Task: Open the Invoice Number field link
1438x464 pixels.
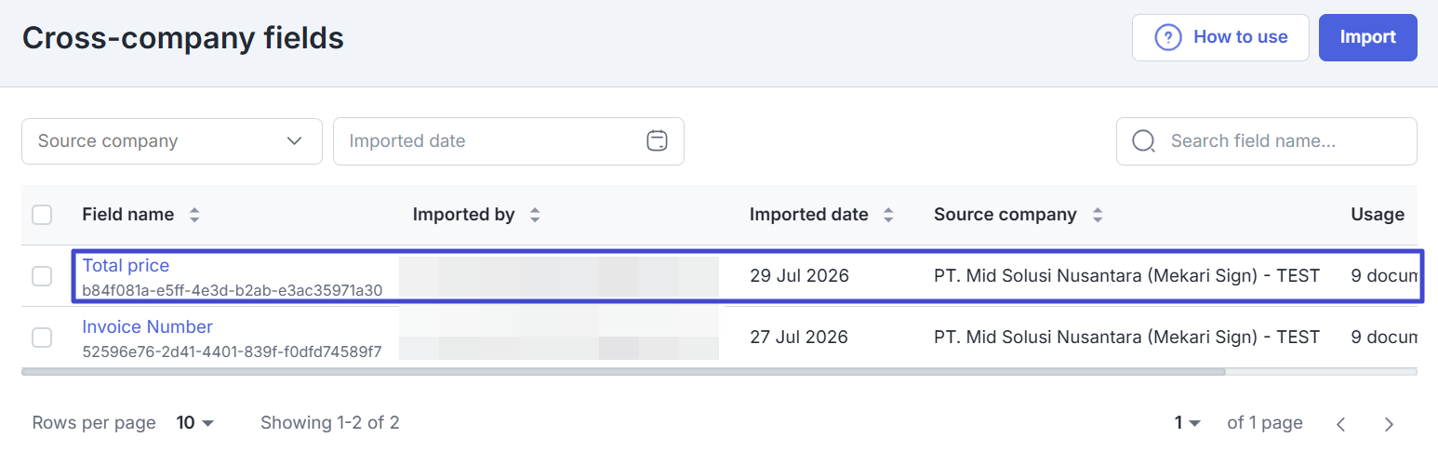Action: (x=147, y=326)
